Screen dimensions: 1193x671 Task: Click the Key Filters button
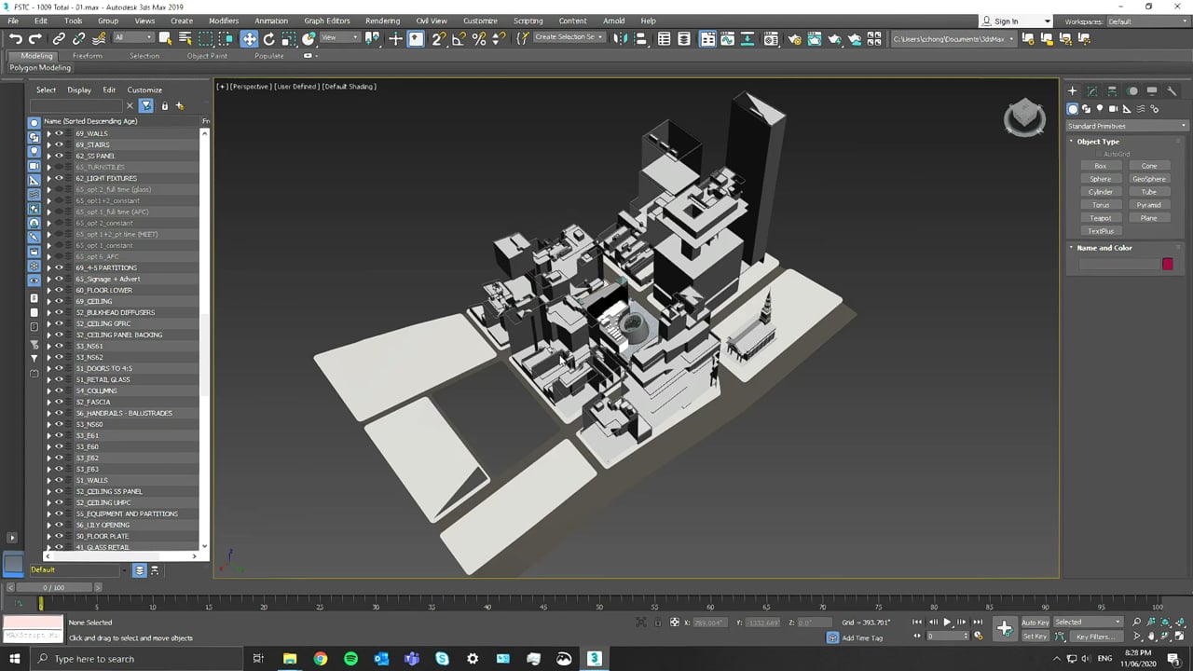pyautogui.click(x=1094, y=637)
